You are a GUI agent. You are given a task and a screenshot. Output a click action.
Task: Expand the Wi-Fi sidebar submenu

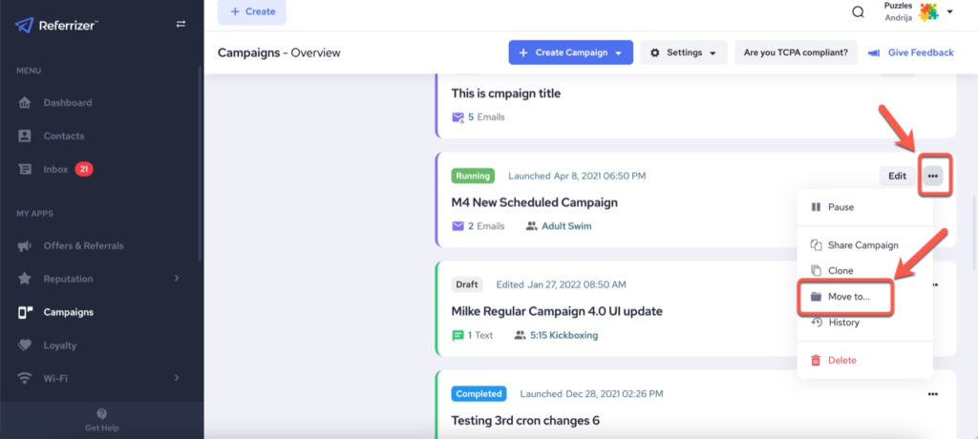tap(177, 378)
